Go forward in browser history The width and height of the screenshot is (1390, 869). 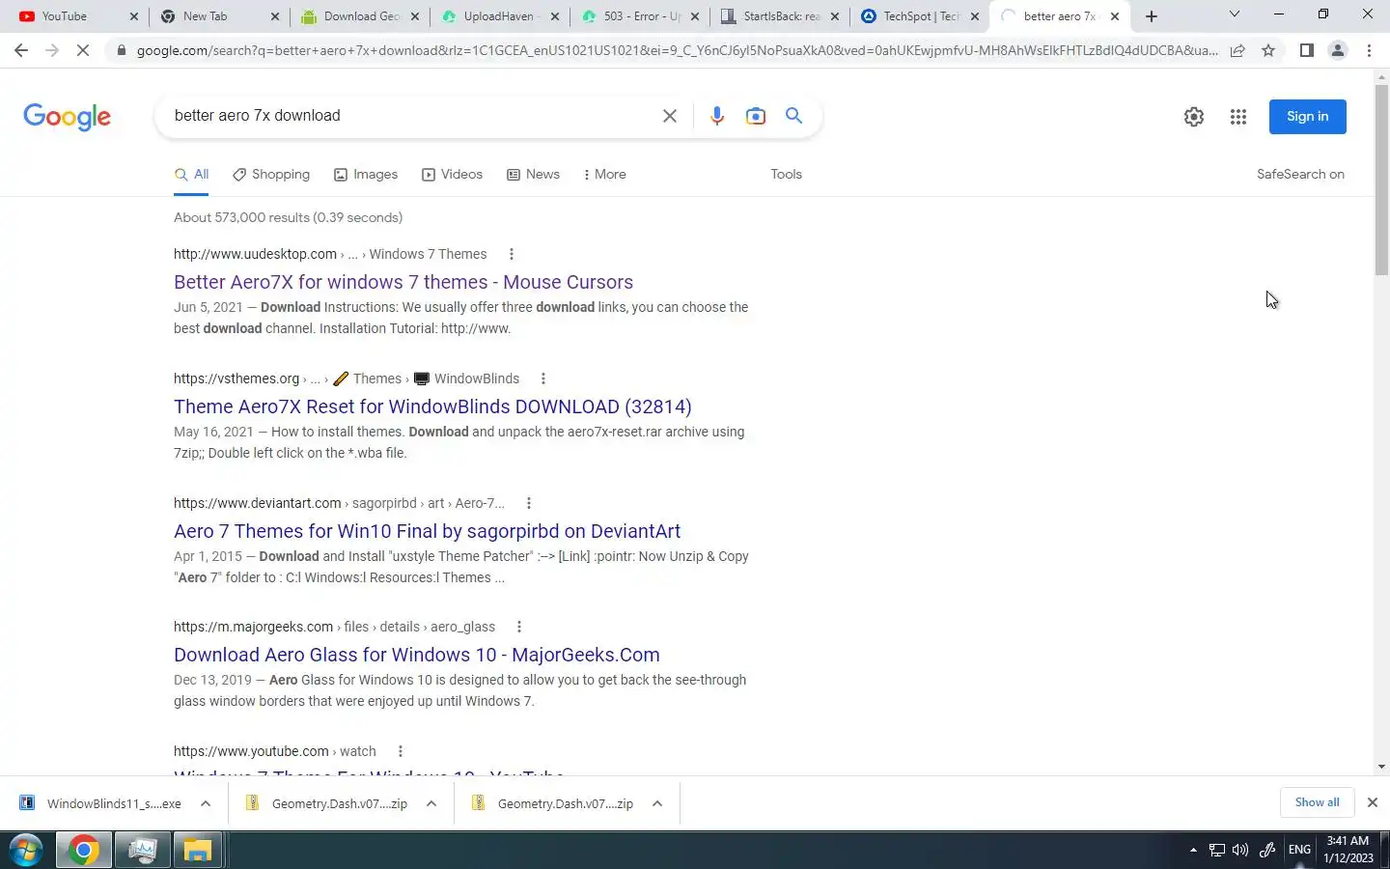click(52, 50)
